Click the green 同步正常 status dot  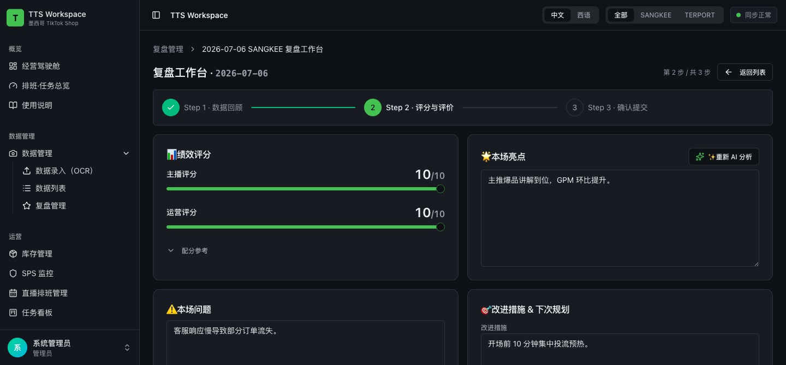(739, 15)
